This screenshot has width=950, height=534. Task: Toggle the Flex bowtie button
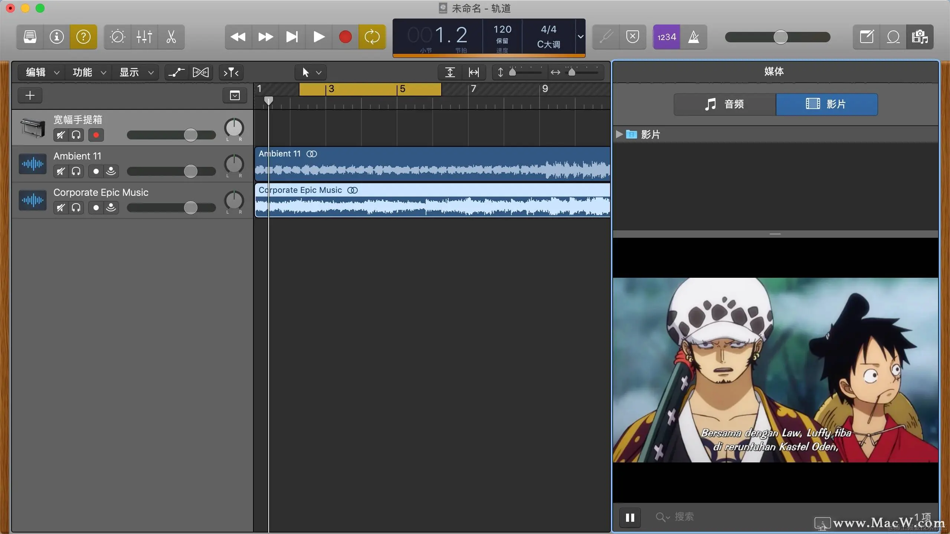201,72
